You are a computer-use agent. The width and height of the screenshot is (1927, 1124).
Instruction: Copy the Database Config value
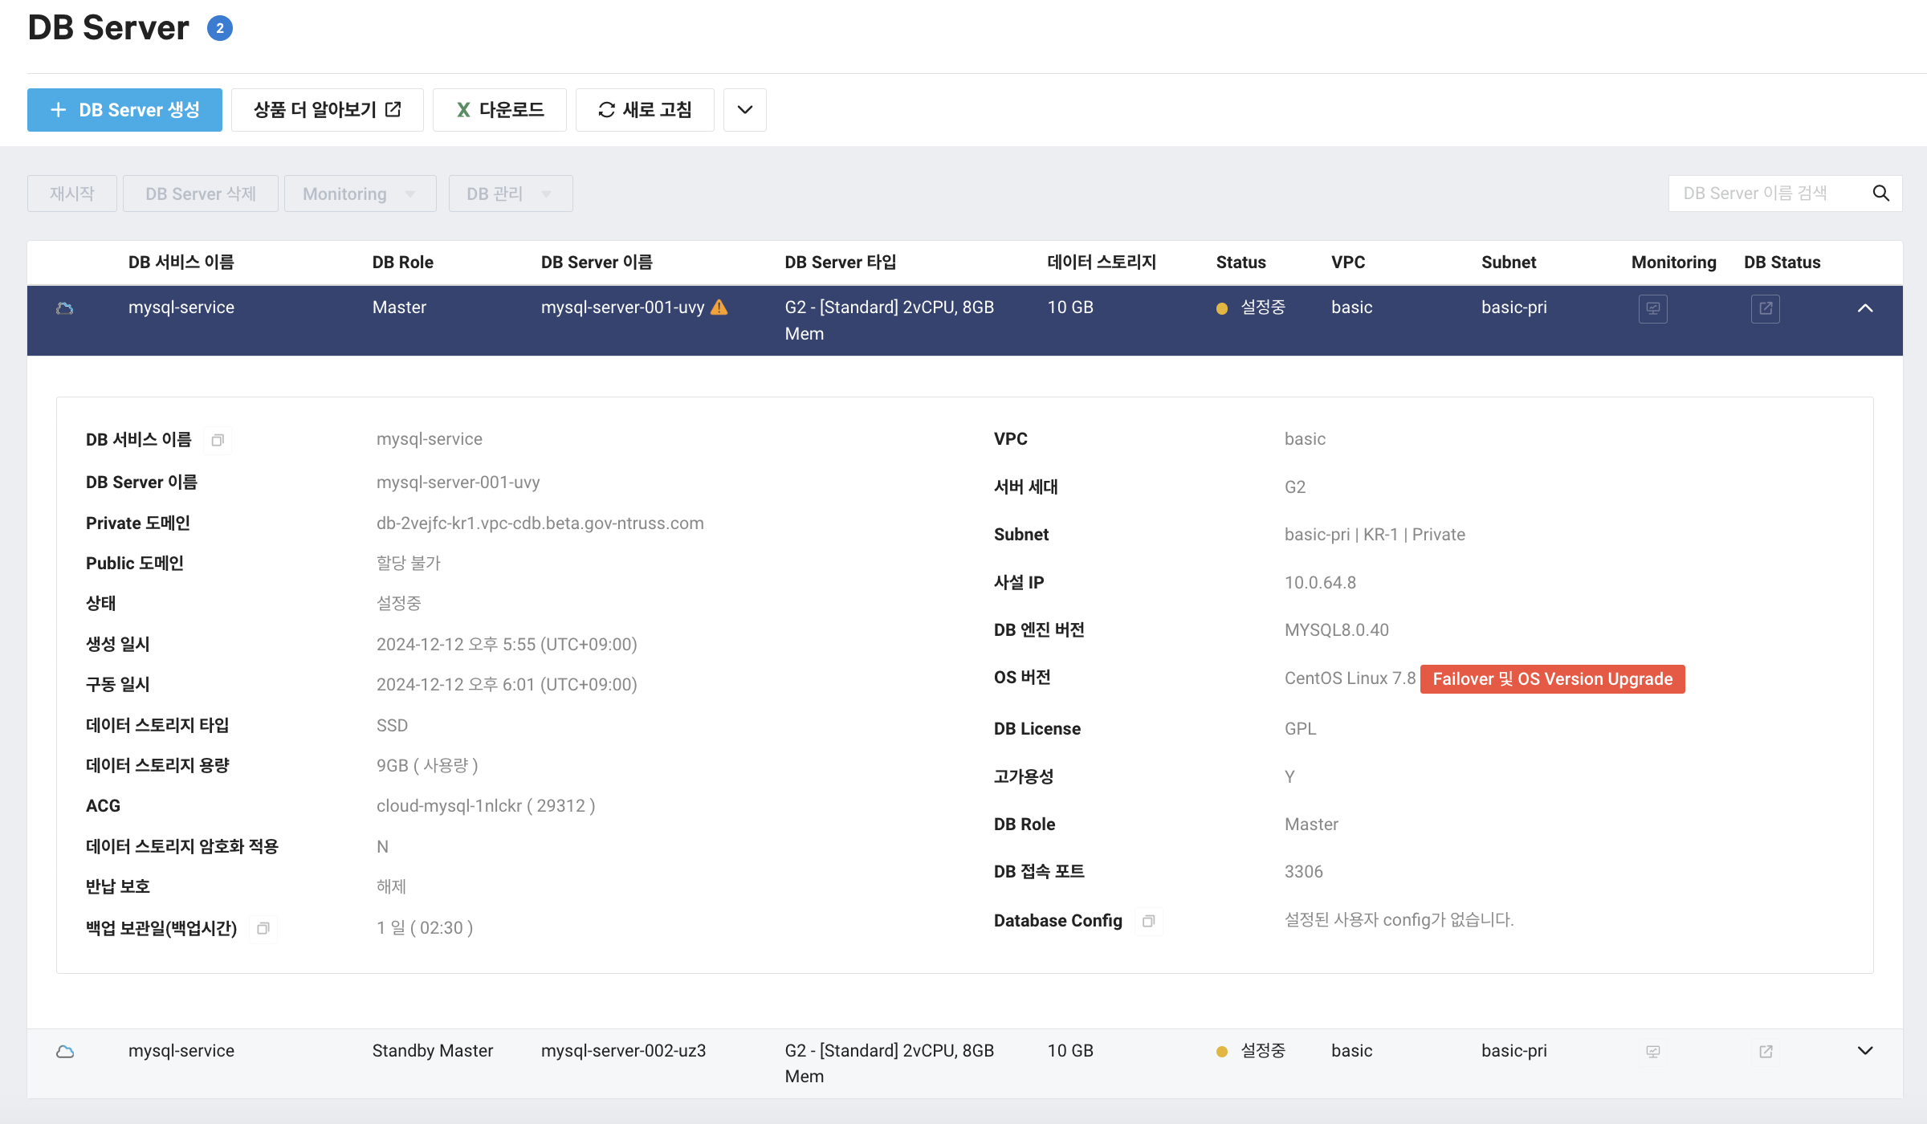1148,922
